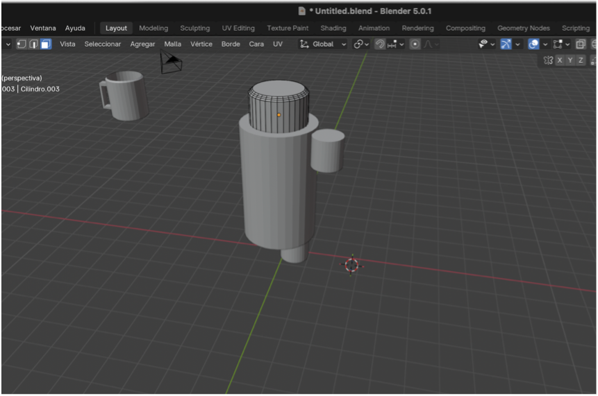
Task: Click the pivot point link icon
Action: coord(358,44)
